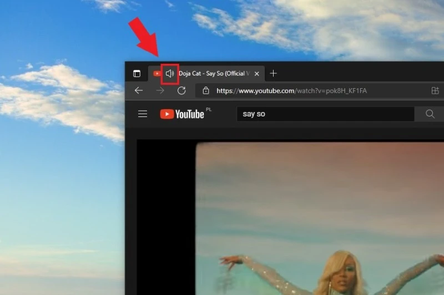
Task: Click the sky desktop wallpaper
Action: pos(61,166)
